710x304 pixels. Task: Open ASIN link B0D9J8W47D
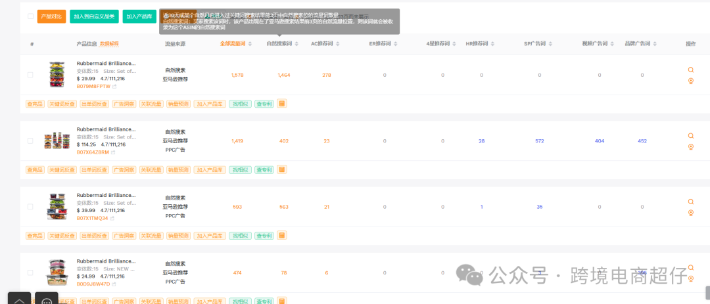(93, 284)
